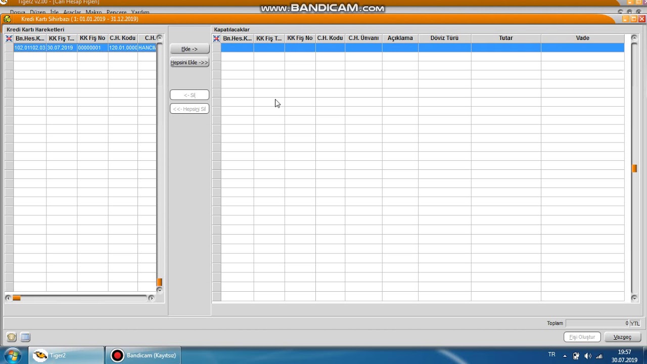Click the orange thumb of left grid horizontal scrollbar

pos(17,298)
